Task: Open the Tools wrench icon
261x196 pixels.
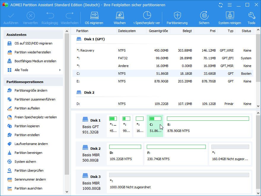Action: point(251,18)
